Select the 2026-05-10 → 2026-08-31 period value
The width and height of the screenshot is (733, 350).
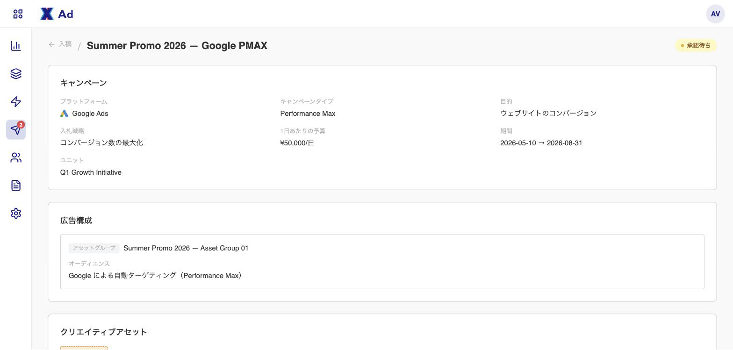[541, 143]
